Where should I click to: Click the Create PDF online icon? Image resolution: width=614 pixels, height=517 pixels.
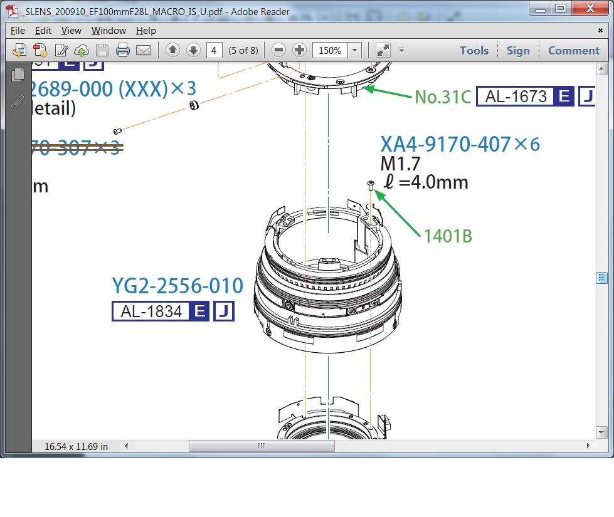pyautogui.click(x=19, y=51)
